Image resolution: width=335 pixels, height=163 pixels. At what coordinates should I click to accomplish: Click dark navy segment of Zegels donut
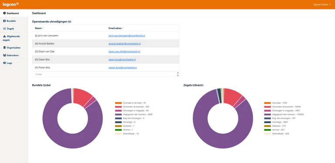coord(219,96)
